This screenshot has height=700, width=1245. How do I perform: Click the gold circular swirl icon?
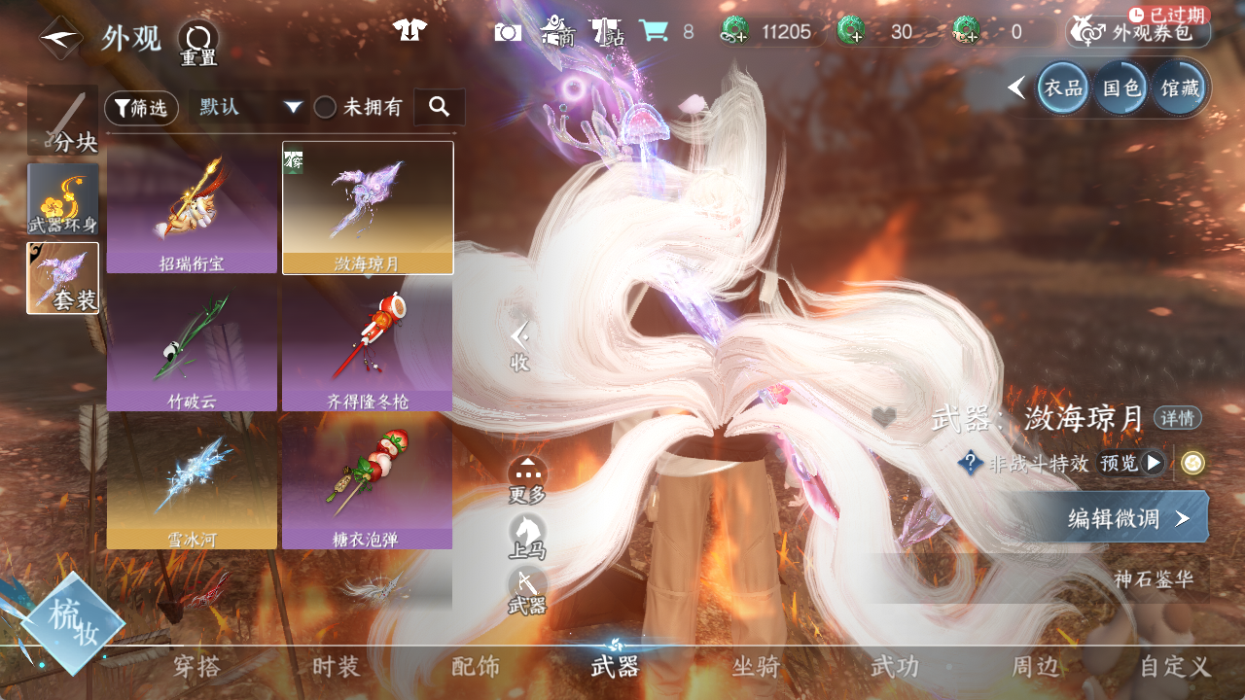(x=1192, y=463)
